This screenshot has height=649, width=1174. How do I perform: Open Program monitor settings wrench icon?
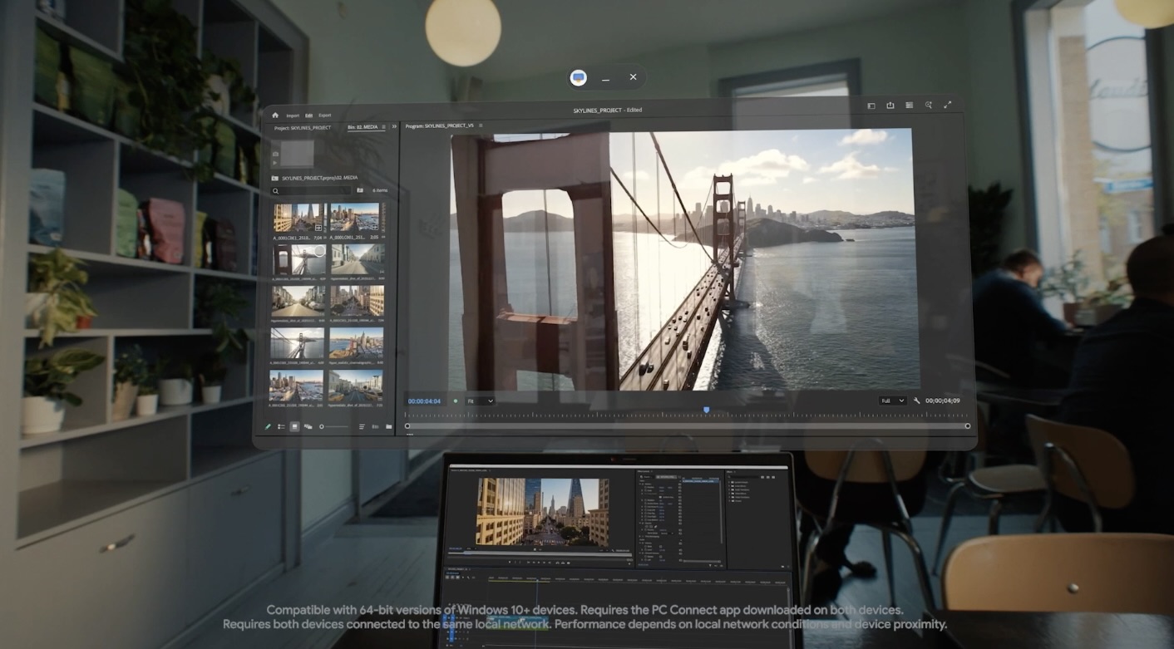916,401
